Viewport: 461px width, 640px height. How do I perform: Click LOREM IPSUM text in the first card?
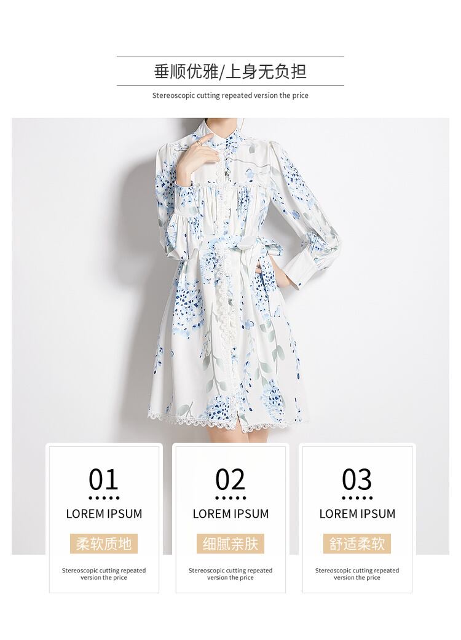tap(104, 514)
